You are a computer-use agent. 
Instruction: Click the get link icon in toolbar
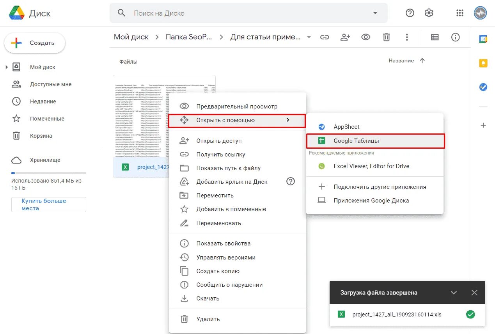325,37
